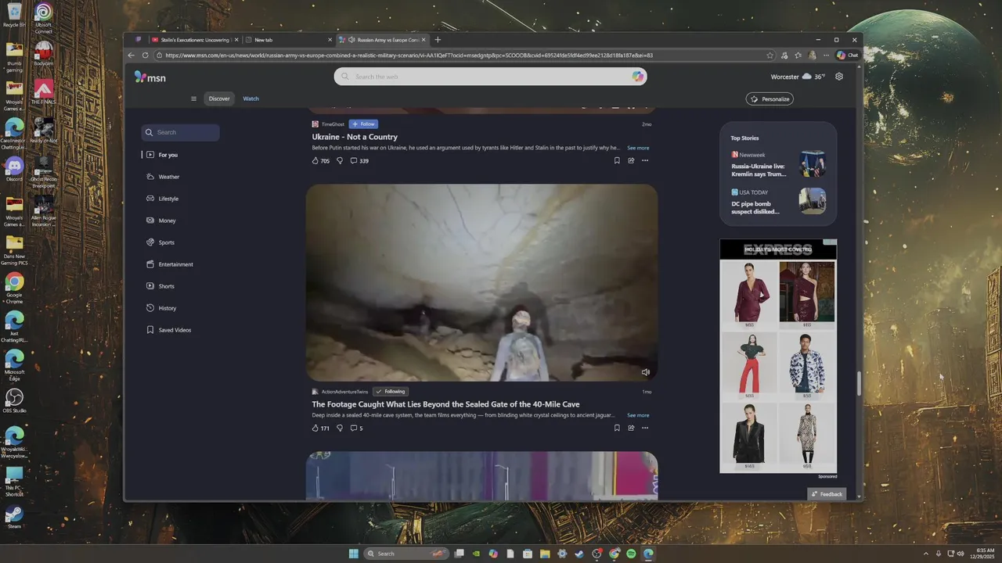Open Steam desktop shortcut
The height and width of the screenshot is (563, 1002).
14,516
